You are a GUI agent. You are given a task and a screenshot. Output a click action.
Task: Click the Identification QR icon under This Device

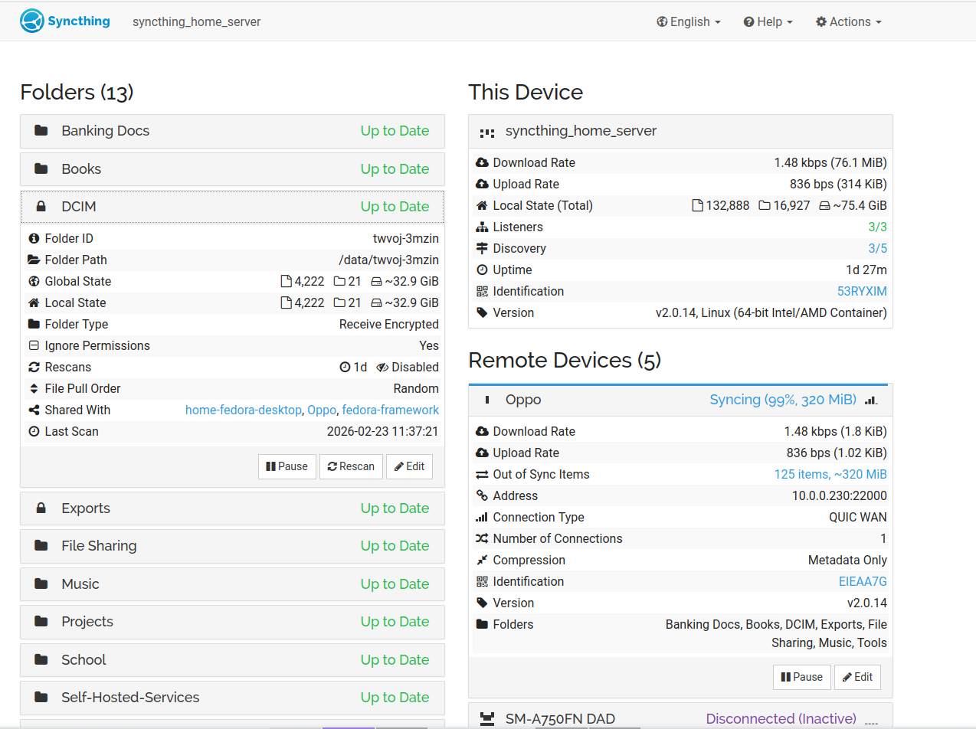tap(482, 292)
